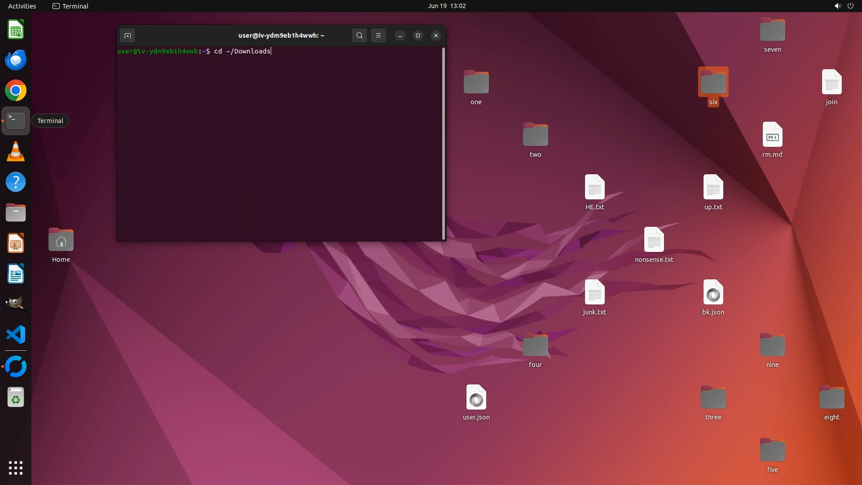Open the terminal hamburger menu

point(378,35)
